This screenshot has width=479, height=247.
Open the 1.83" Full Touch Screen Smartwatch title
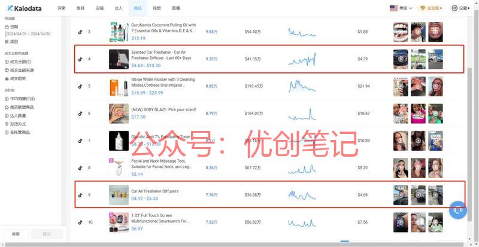click(x=160, y=218)
